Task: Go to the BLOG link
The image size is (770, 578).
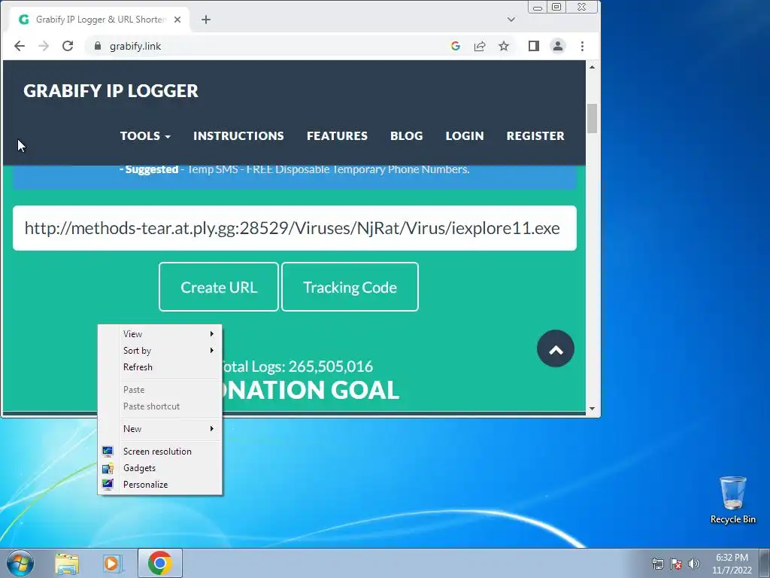Action: [x=407, y=136]
